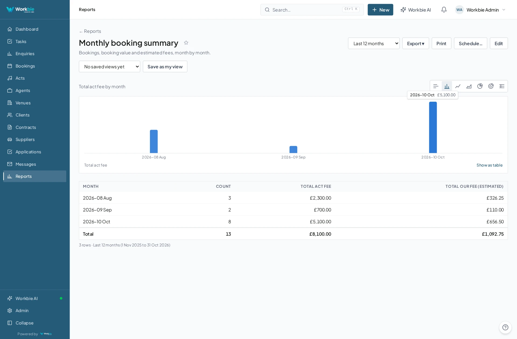The image size is (517, 339).
Task: Click Edit report button
Action: click(499, 43)
